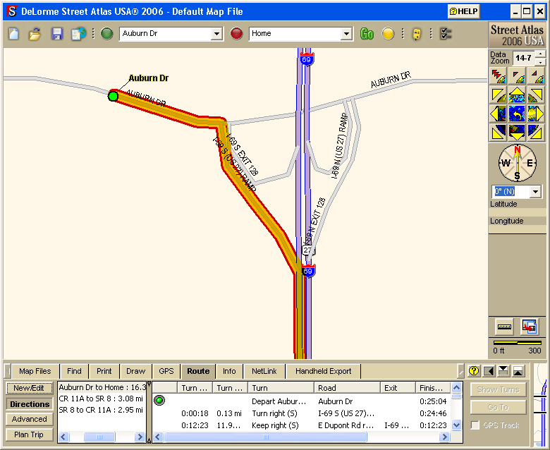Open the Handheld Export tab

[x=323, y=371]
